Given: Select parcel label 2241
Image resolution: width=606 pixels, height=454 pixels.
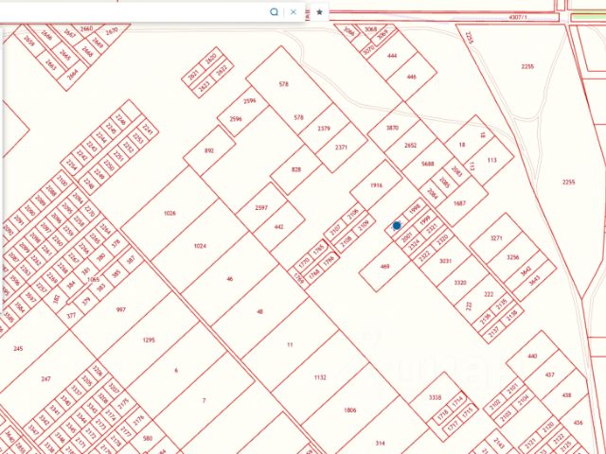Looking at the screenshot, I should (x=148, y=129).
